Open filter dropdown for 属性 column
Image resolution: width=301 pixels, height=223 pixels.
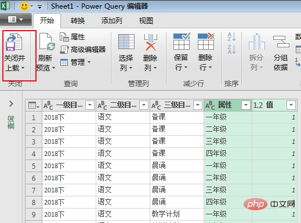pyautogui.click(x=246, y=105)
